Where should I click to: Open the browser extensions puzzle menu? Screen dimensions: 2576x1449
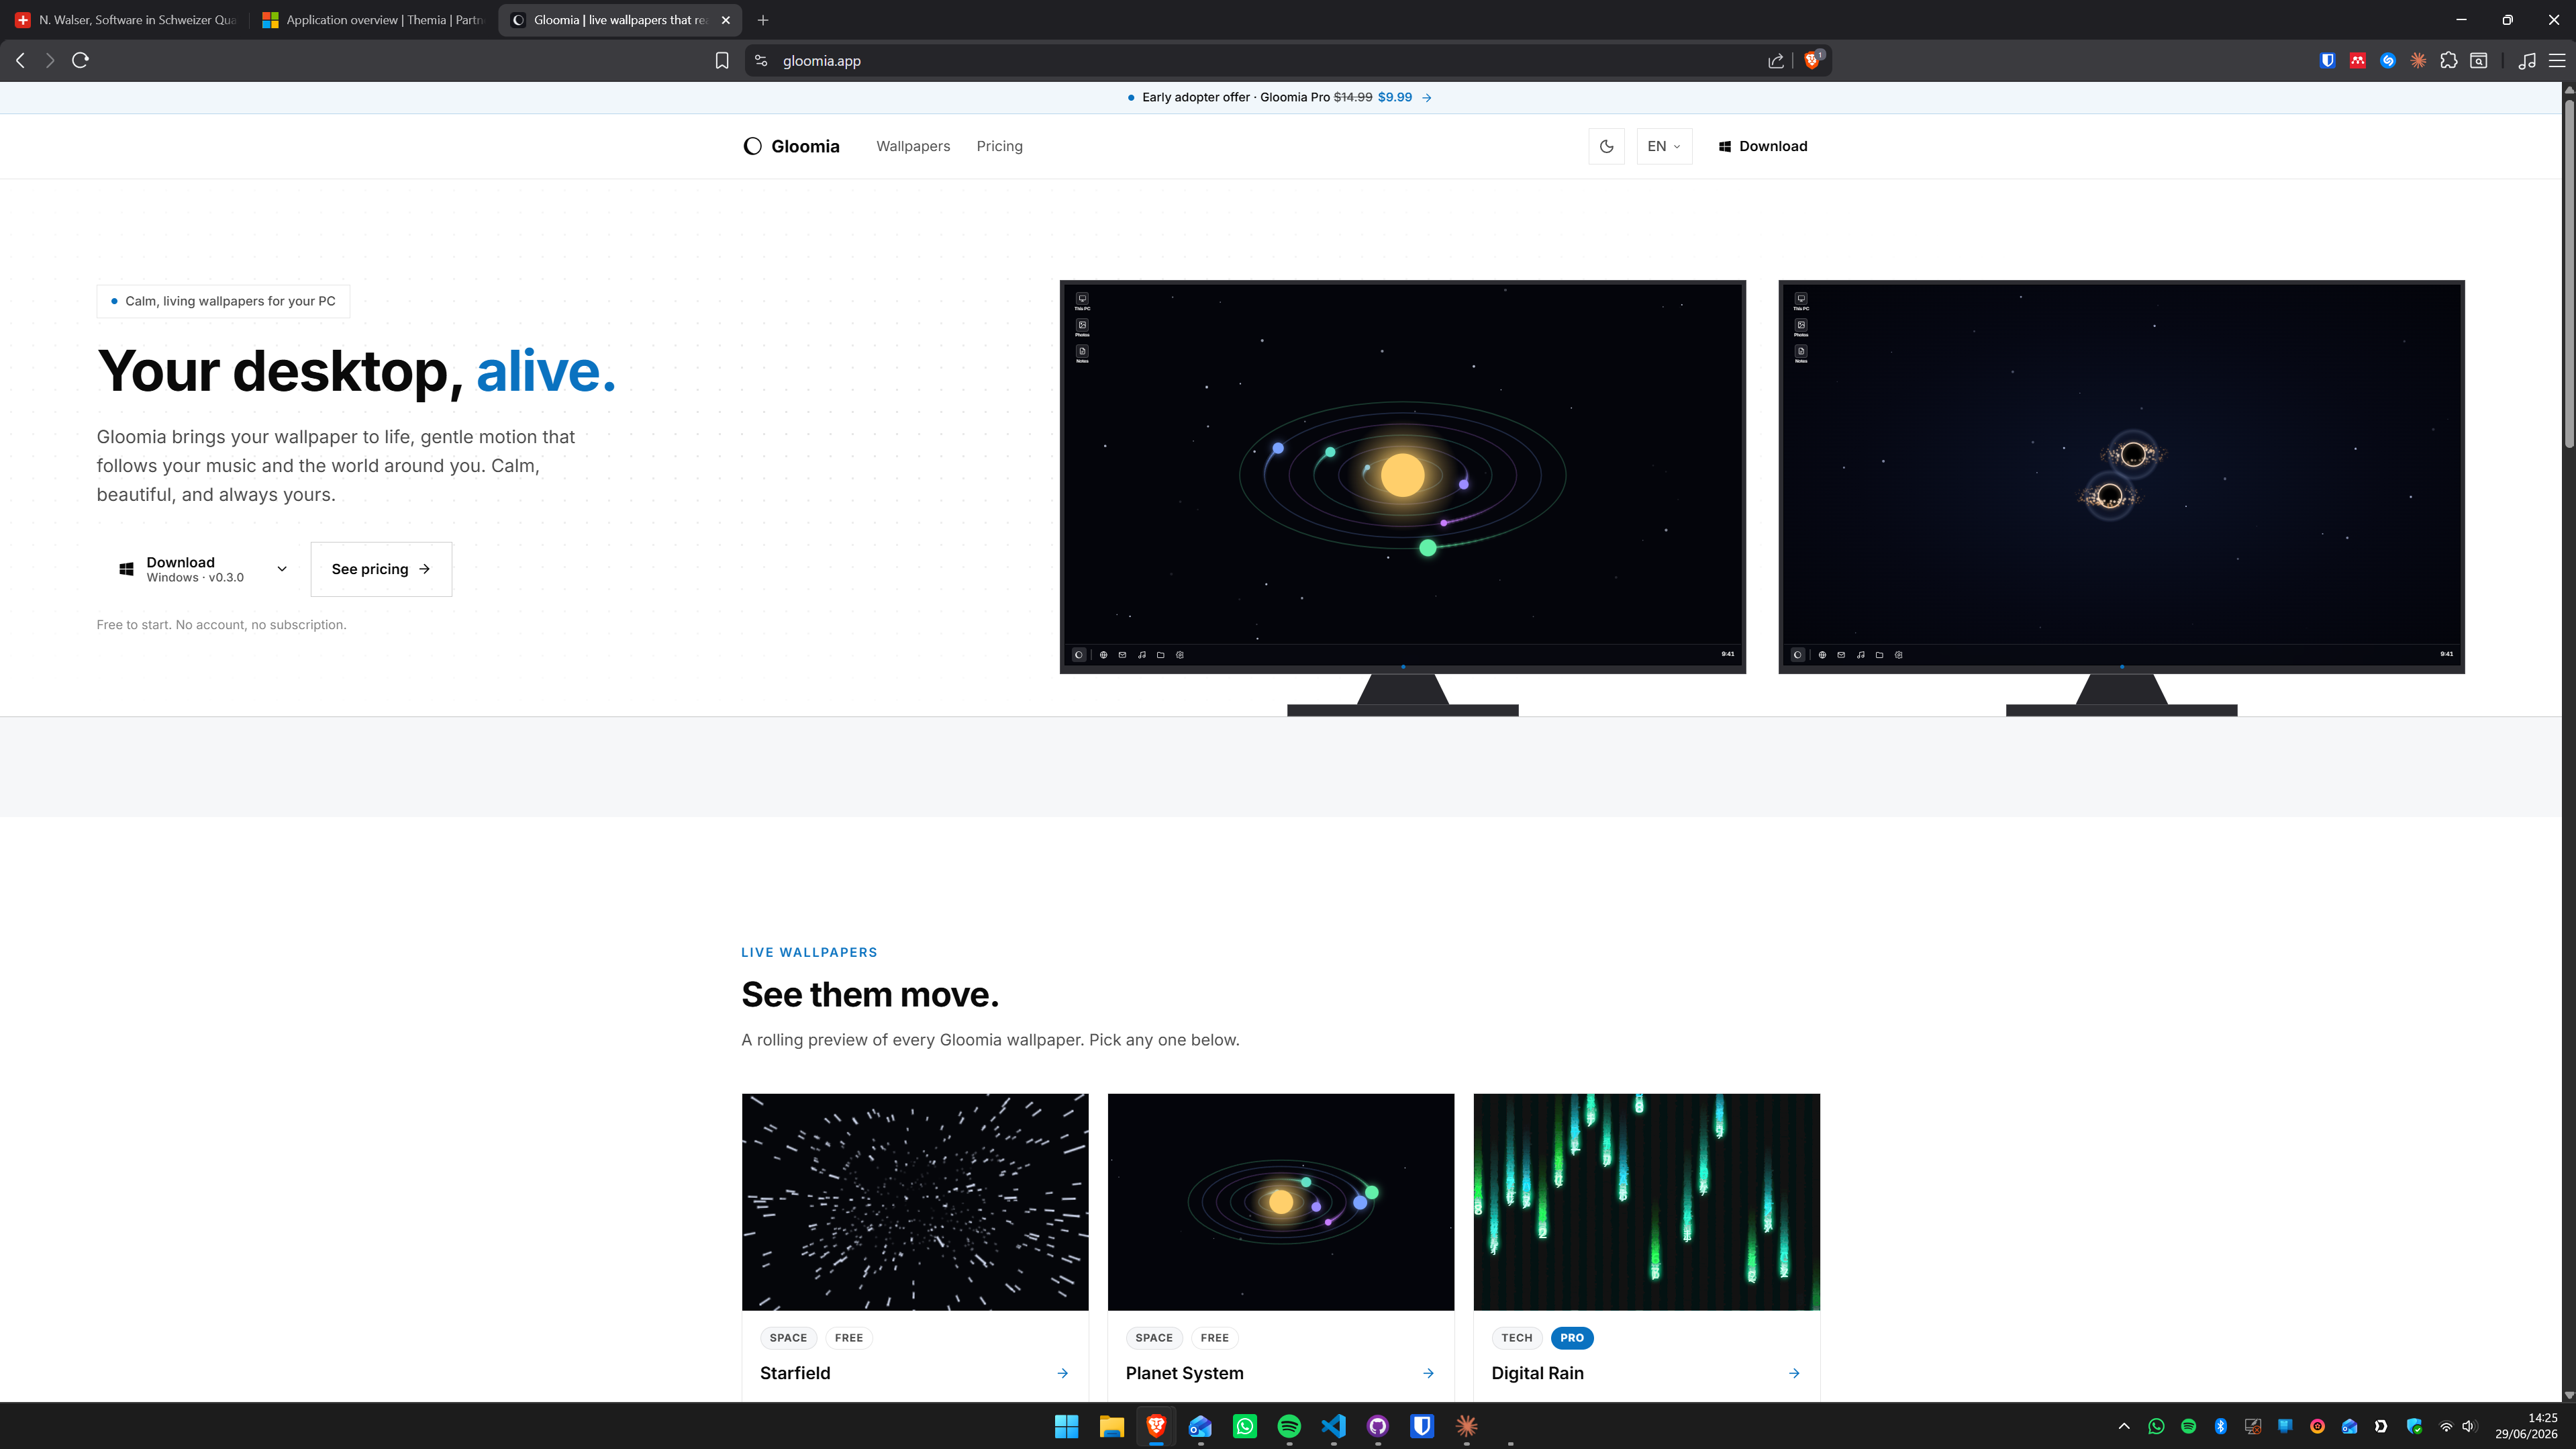(2449, 61)
